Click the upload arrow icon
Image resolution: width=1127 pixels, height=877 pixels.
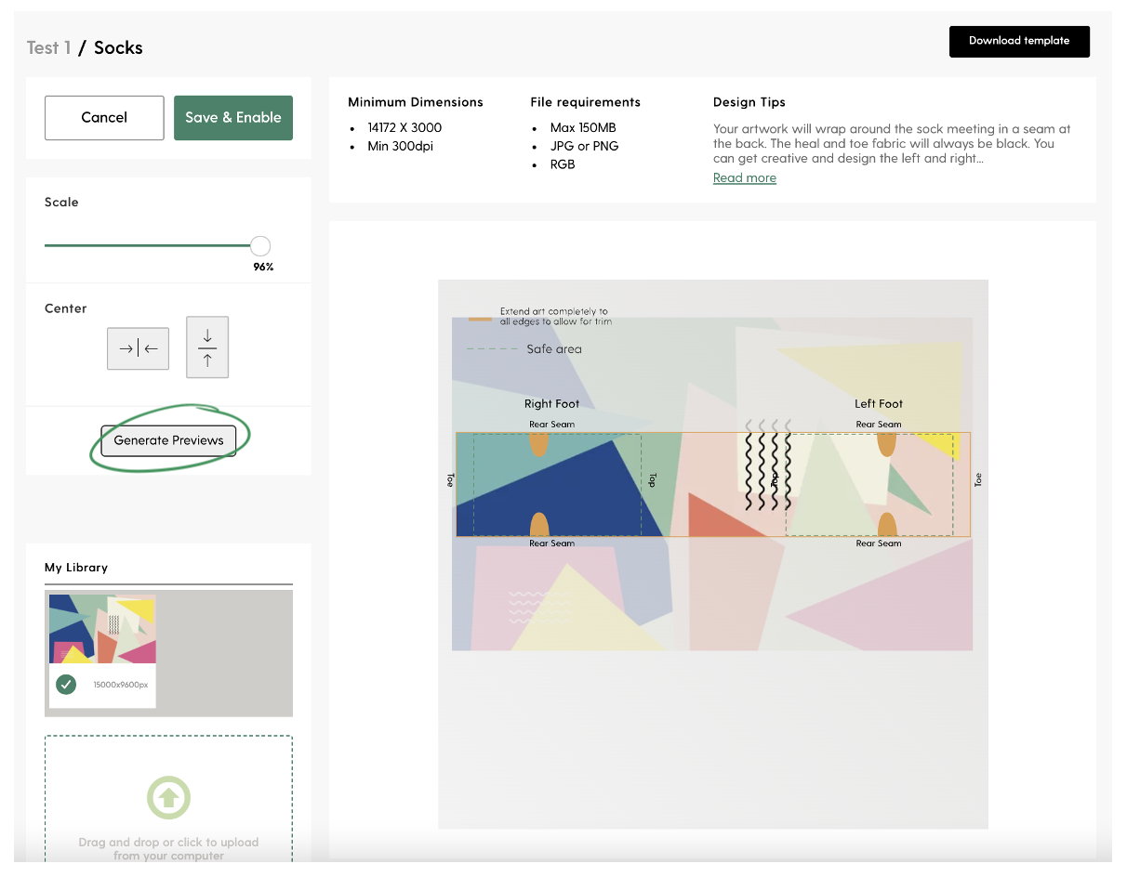click(x=168, y=797)
